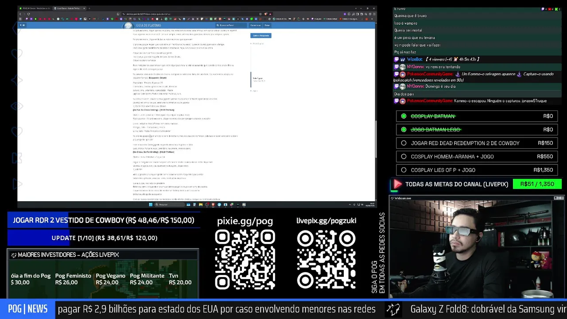Click the pixie.gg/pog QR code
The height and width of the screenshot is (319, 567).
[245, 260]
